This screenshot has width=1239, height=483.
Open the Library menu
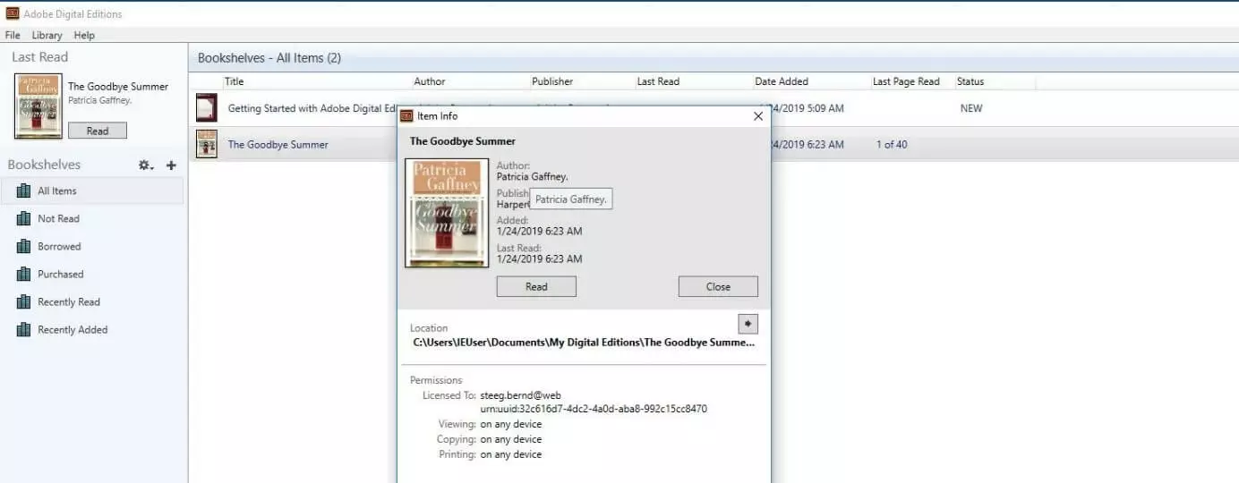pyautogui.click(x=47, y=35)
